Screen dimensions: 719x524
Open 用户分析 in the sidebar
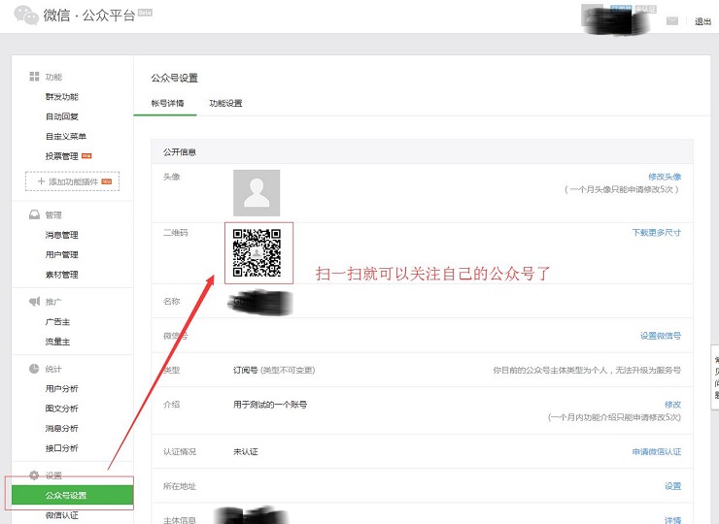62,388
